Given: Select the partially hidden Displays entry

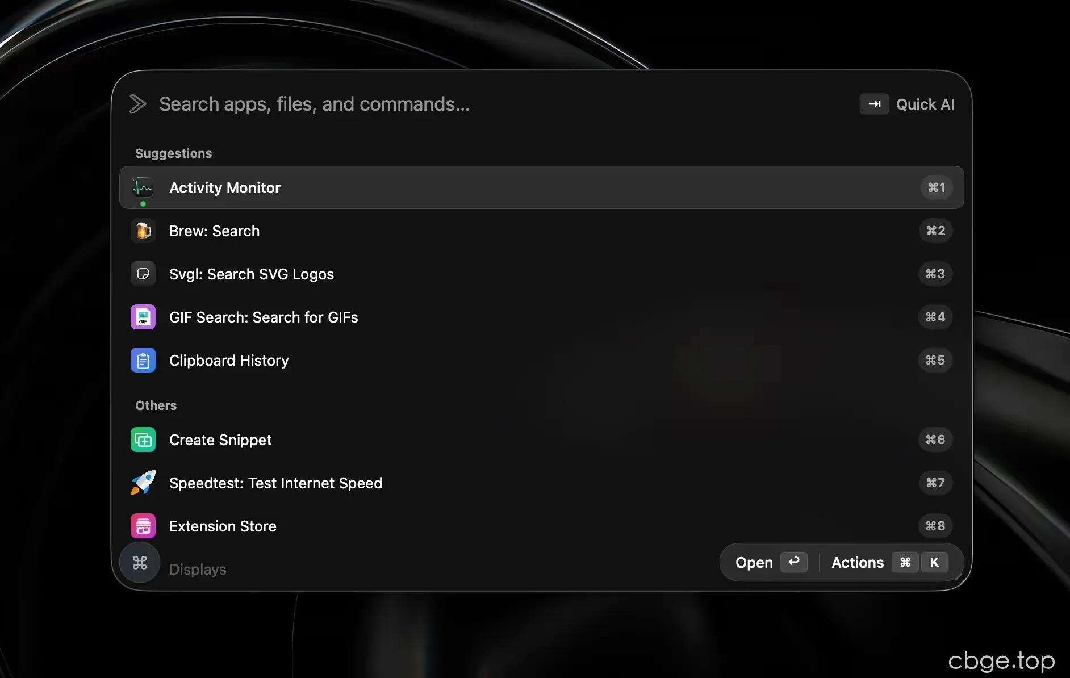Looking at the screenshot, I should pyautogui.click(x=198, y=569).
